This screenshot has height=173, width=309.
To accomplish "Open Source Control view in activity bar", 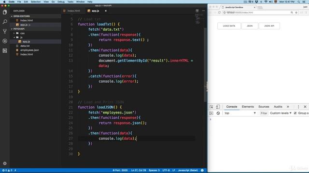I will [x=5, y=31].
